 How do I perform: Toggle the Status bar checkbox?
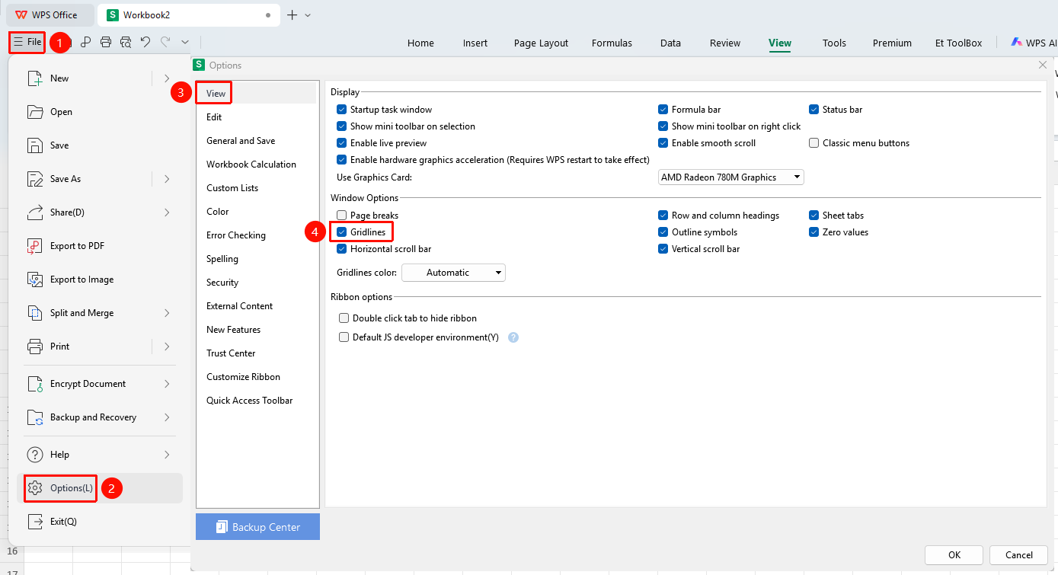814,110
